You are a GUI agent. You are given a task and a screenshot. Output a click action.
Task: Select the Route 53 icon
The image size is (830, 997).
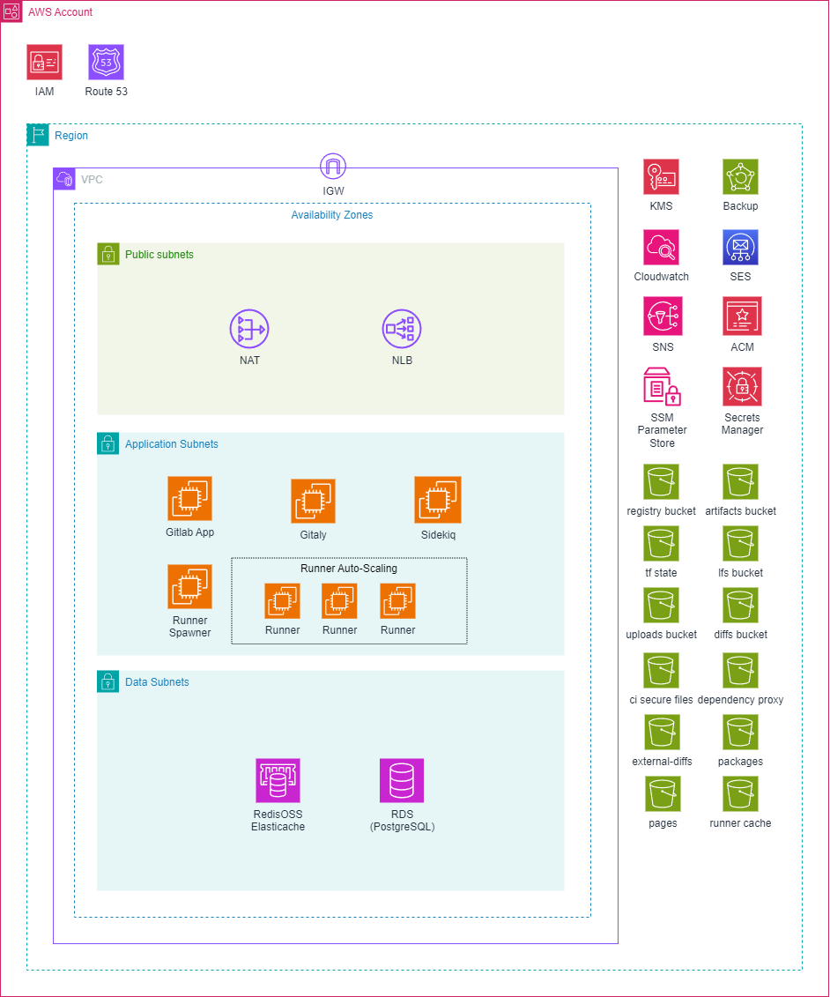tap(106, 63)
